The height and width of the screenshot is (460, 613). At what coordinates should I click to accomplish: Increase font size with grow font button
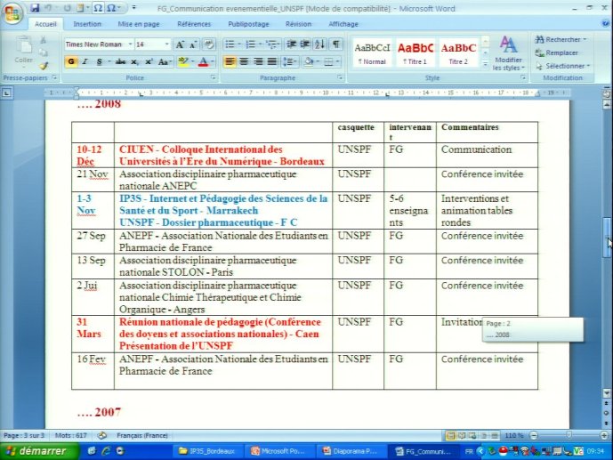180,44
